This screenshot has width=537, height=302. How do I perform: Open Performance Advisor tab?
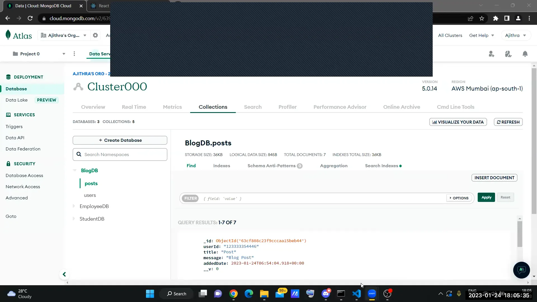pos(340,107)
